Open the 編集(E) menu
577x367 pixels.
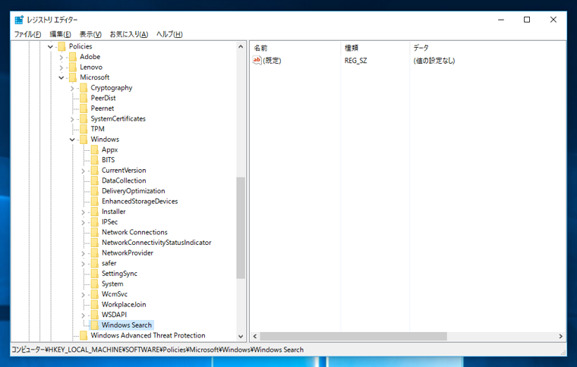[60, 34]
